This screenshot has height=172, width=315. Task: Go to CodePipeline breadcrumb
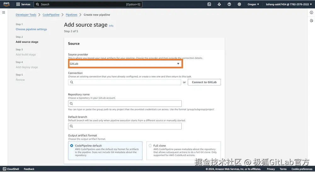[x=51, y=15]
